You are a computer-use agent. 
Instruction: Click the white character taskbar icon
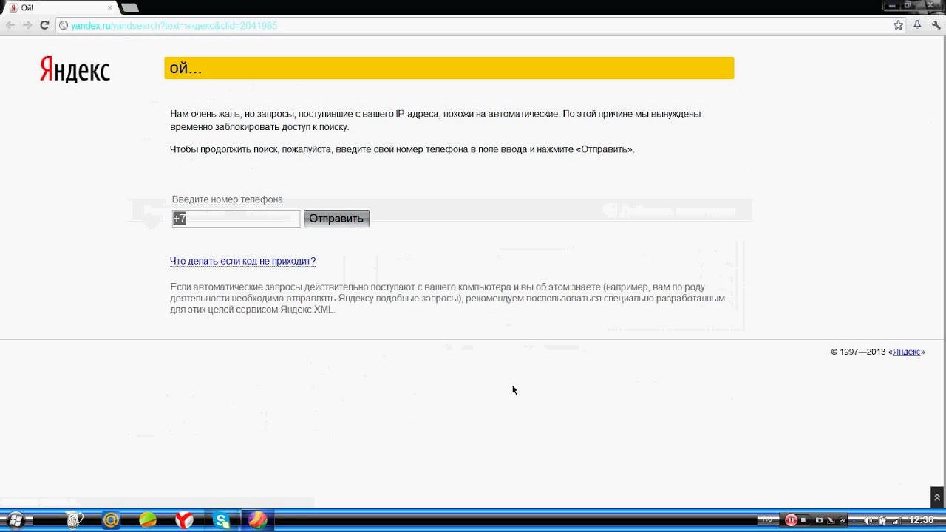tap(74, 520)
